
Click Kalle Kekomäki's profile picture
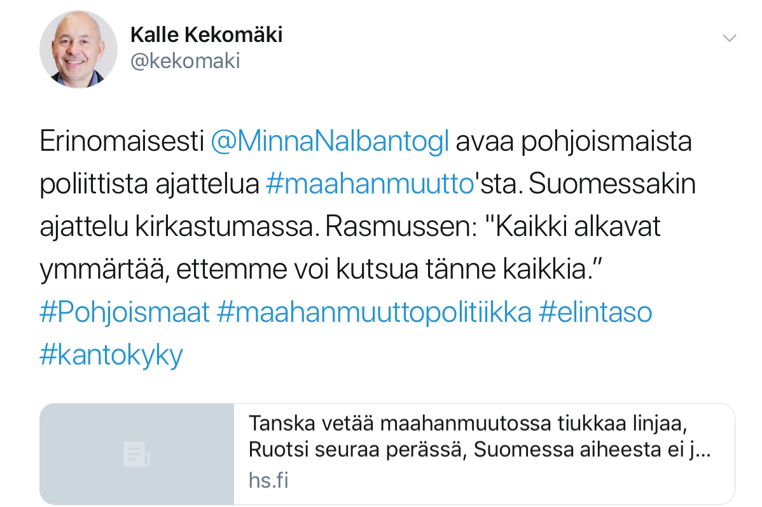pos(78,49)
